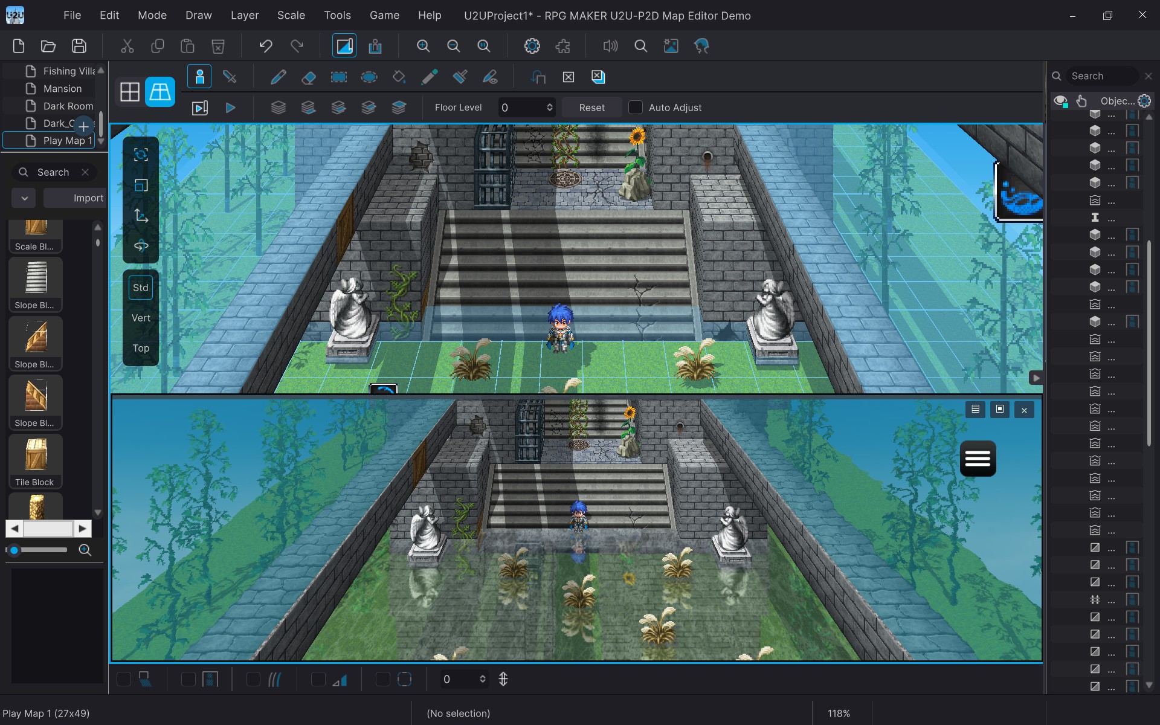The width and height of the screenshot is (1160, 725).
Task: Open the Tools menu
Action: pos(337,15)
